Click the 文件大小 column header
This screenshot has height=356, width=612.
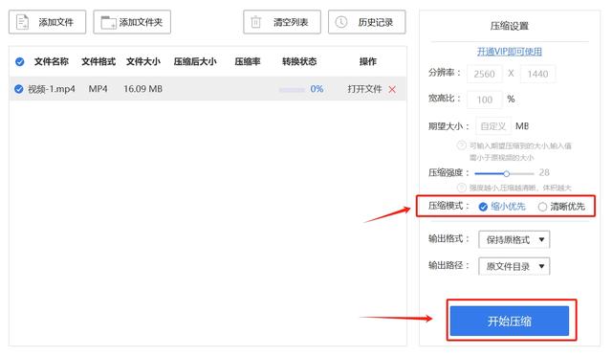click(x=142, y=61)
